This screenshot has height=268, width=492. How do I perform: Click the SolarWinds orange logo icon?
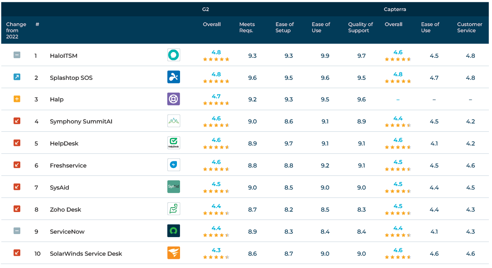click(x=173, y=253)
